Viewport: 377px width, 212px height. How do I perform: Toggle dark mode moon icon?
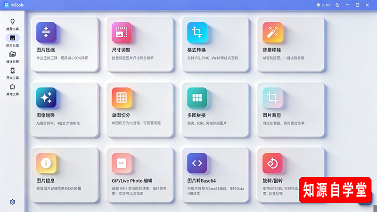[x=337, y=5]
